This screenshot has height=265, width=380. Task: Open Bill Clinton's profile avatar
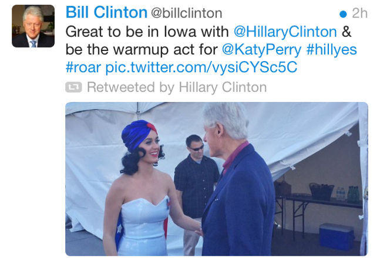click(33, 26)
